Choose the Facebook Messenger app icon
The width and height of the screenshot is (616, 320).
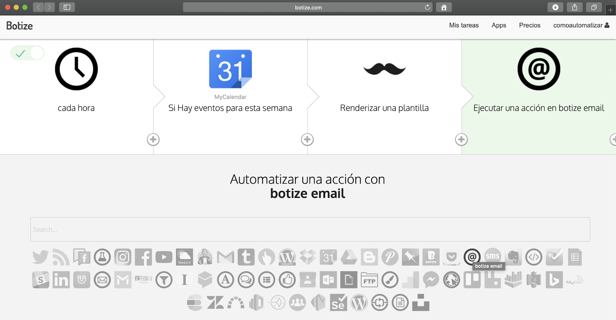click(431, 280)
